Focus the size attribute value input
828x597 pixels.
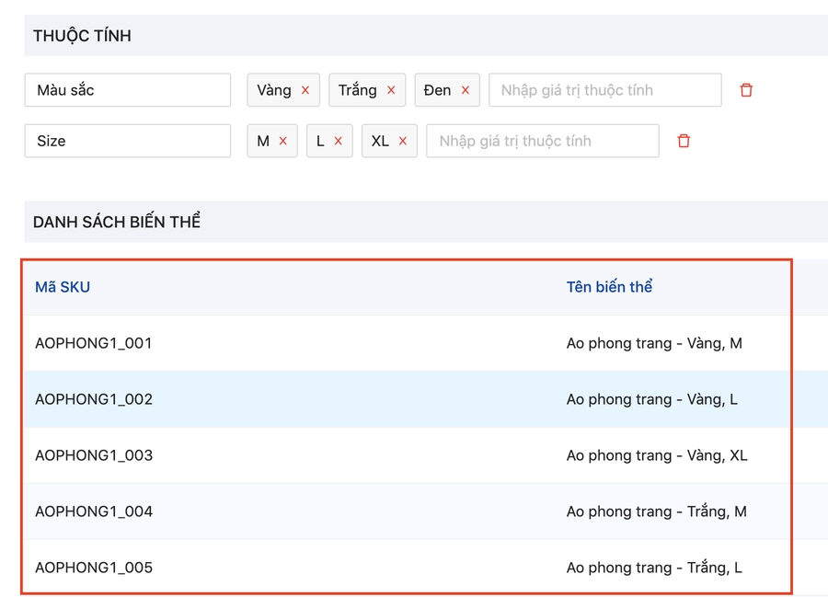point(542,141)
